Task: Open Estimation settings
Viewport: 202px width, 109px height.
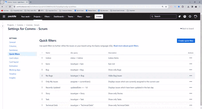Action: click(x=13, y=66)
